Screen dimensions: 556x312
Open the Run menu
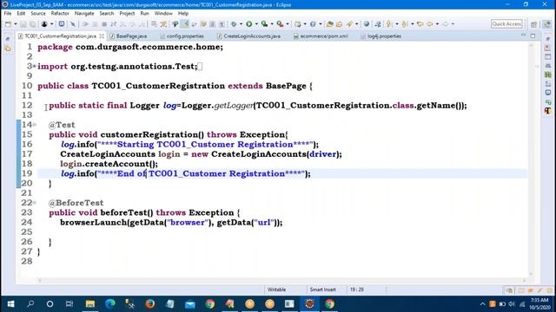coord(145,14)
